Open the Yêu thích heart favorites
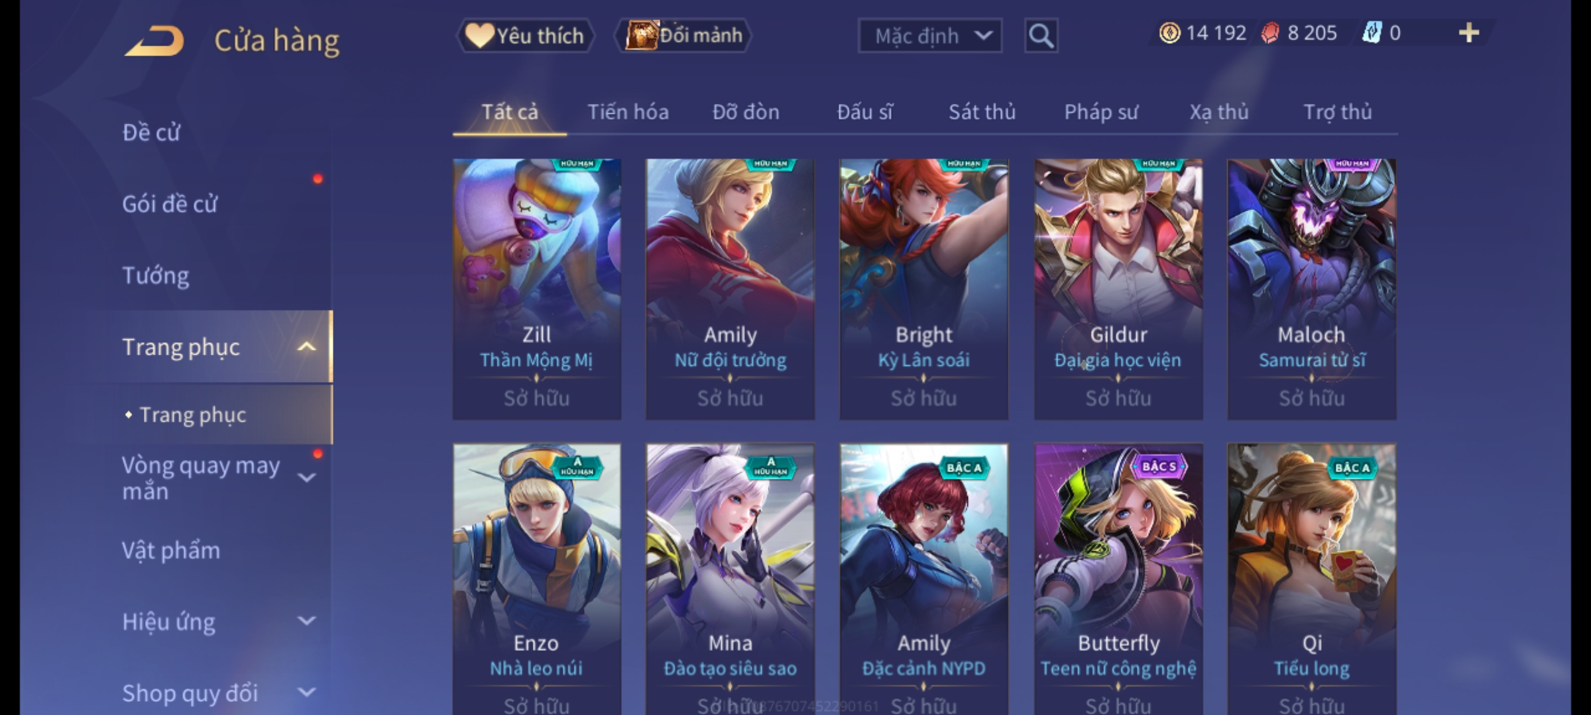1591x715 pixels. point(525,36)
